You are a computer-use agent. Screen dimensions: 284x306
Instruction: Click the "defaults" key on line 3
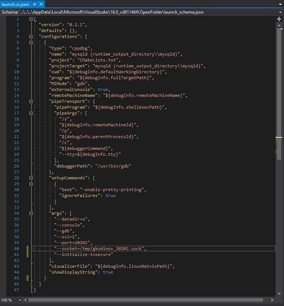tap(51, 31)
